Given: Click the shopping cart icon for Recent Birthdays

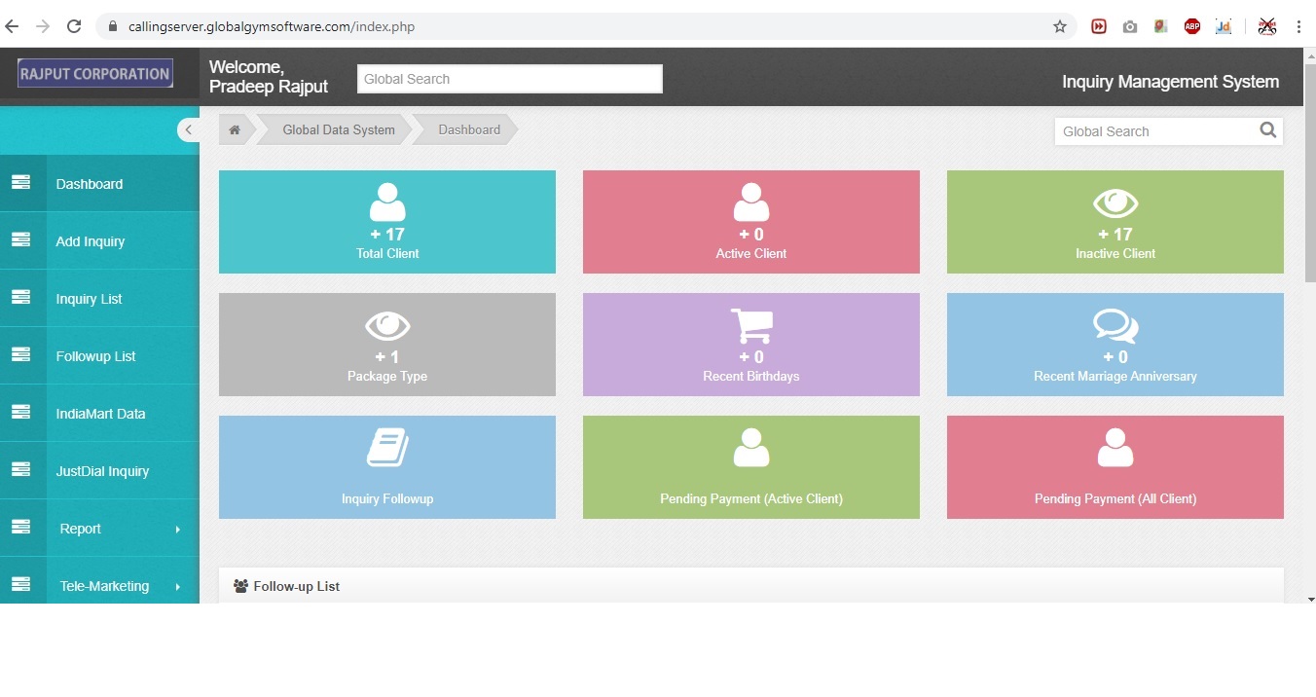Looking at the screenshot, I should click(751, 326).
